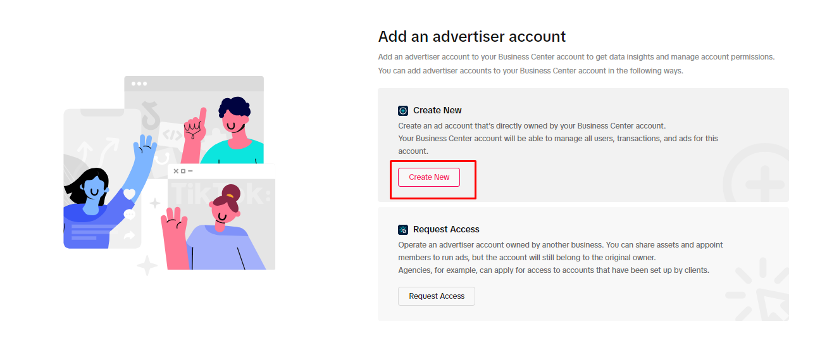This screenshot has height=352, width=827.
Task: Click the Create New section heading text
Action: click(437, 111)
